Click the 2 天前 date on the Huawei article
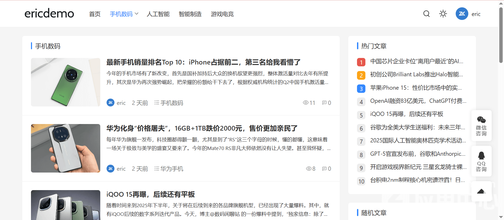 140,169
